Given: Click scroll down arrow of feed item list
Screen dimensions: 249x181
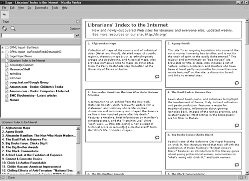Looking at the screenshot, I should (78, 172).
